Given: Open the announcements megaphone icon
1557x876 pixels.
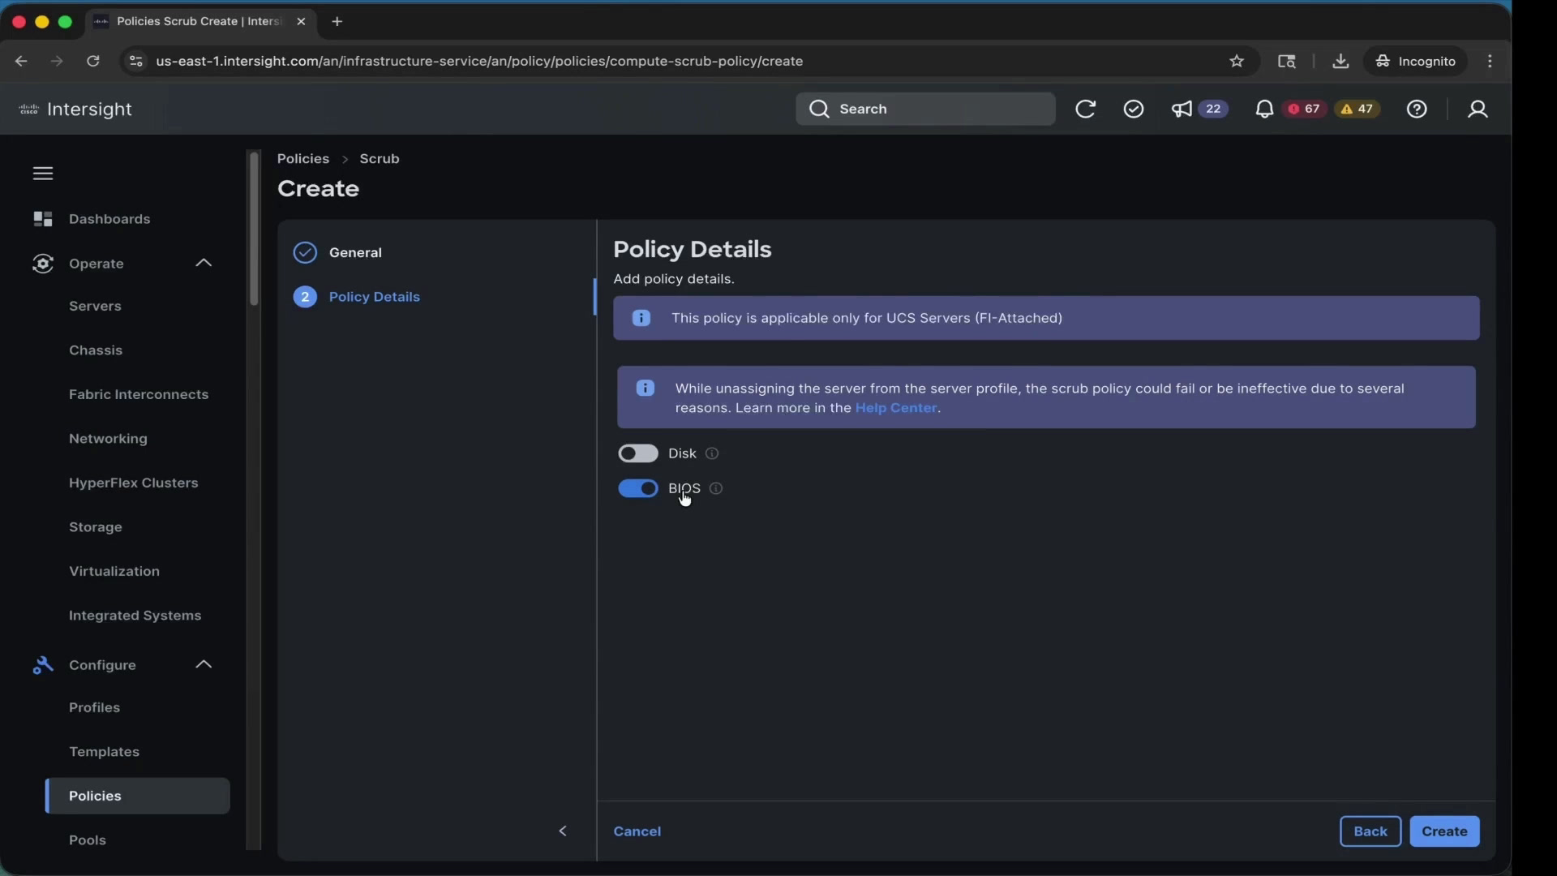Looking at the screenshot, I should pyautogui.click(x=1182, y=109).
